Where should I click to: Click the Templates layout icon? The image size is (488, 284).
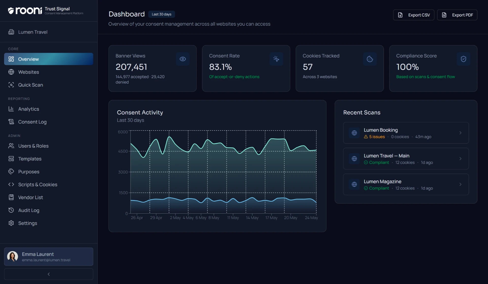11,159
